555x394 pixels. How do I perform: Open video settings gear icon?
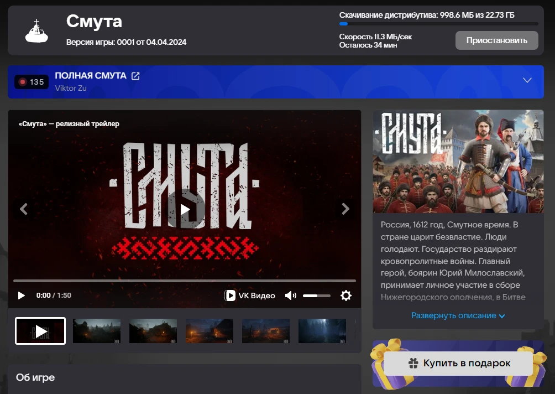pyautogui.click(x=346, y=295)
